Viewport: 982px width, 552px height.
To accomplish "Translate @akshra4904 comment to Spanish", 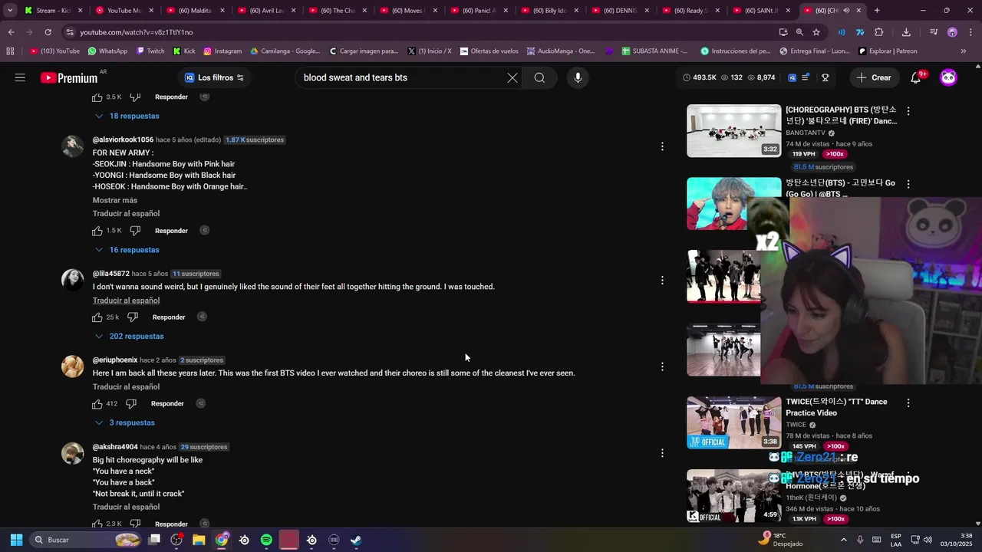I will coord(126,507).
